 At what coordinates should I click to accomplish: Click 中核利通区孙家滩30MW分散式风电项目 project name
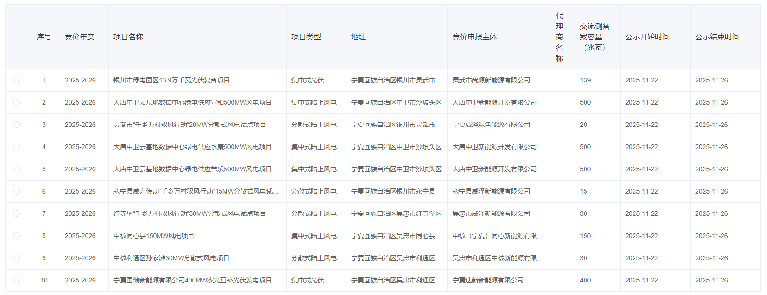(x=171, y=258)
